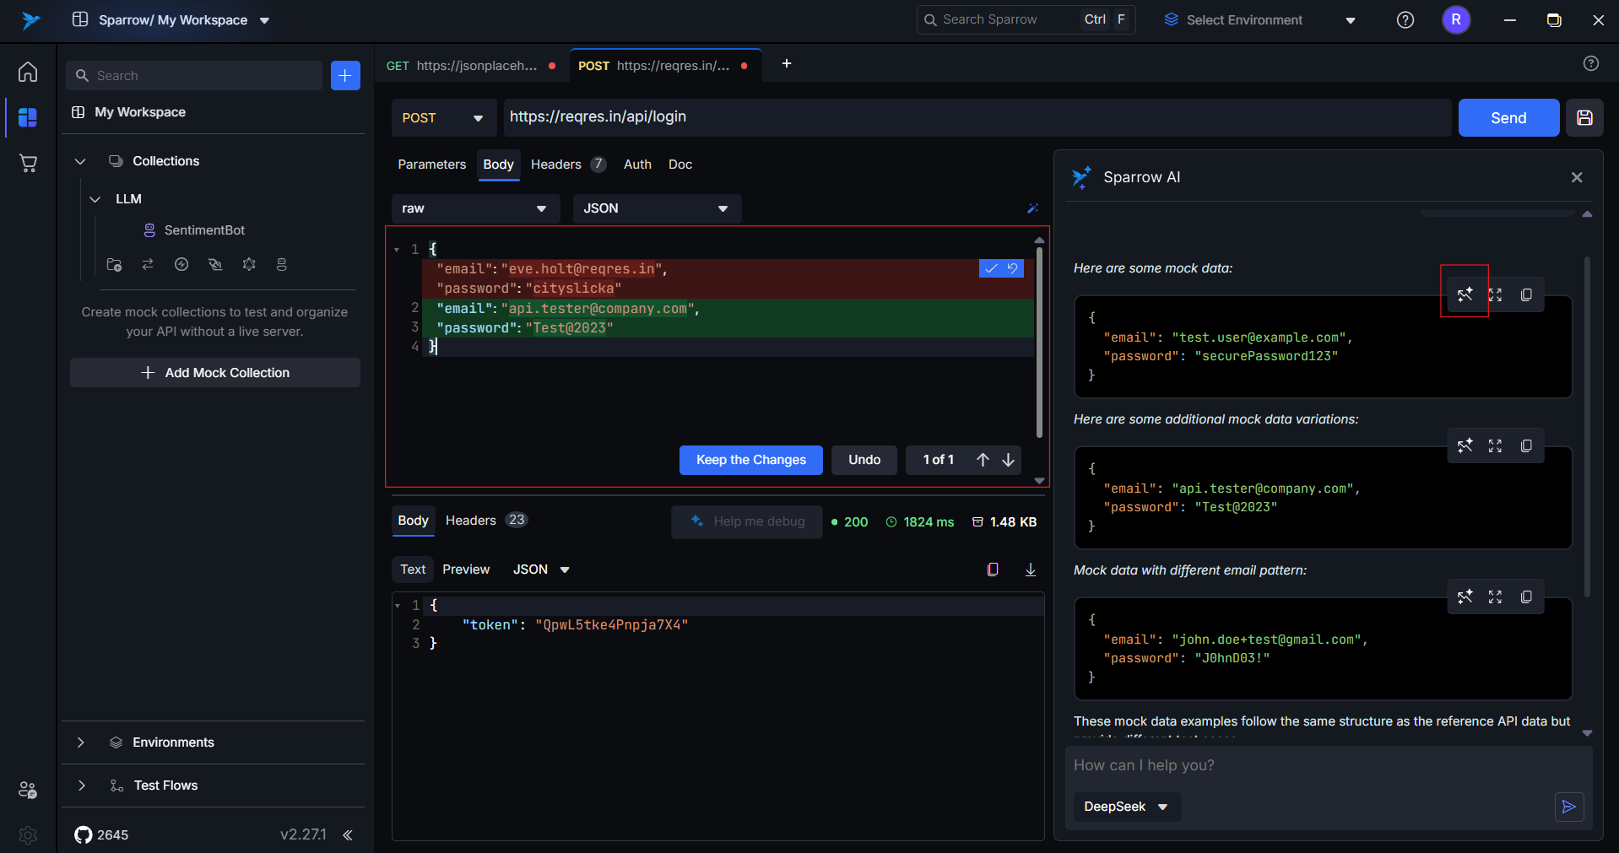Go to previous change with the up arrow
This screenshot has height=853, width=1619.
point(983,460)
